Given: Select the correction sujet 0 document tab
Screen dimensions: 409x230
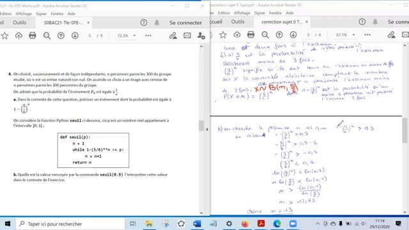Looking at the screenshot, I should pyautogui.click(x=282, y=22).
